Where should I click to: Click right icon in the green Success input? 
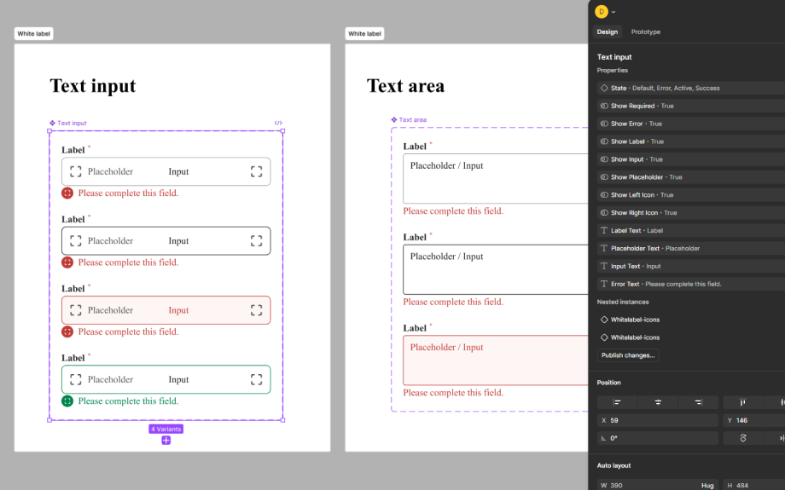(256, 379)
